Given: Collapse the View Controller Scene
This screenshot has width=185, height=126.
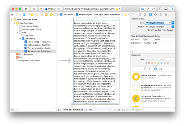Looking at the screenshot, I should 12,19.
